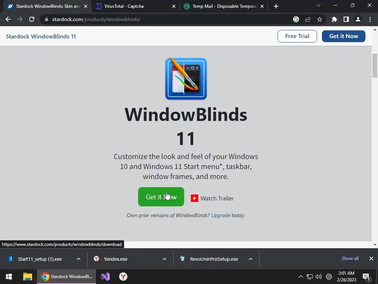Click the Stardock WindowBlinds 11 header title

click(41, 37)
